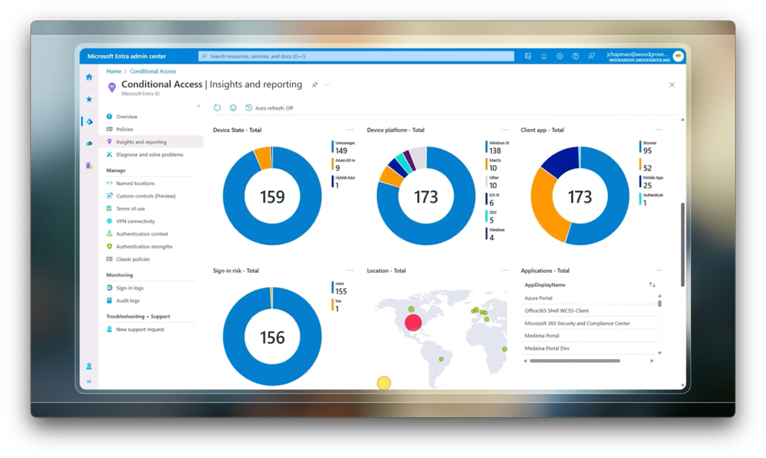Open more options next to page title

[327, 84]
